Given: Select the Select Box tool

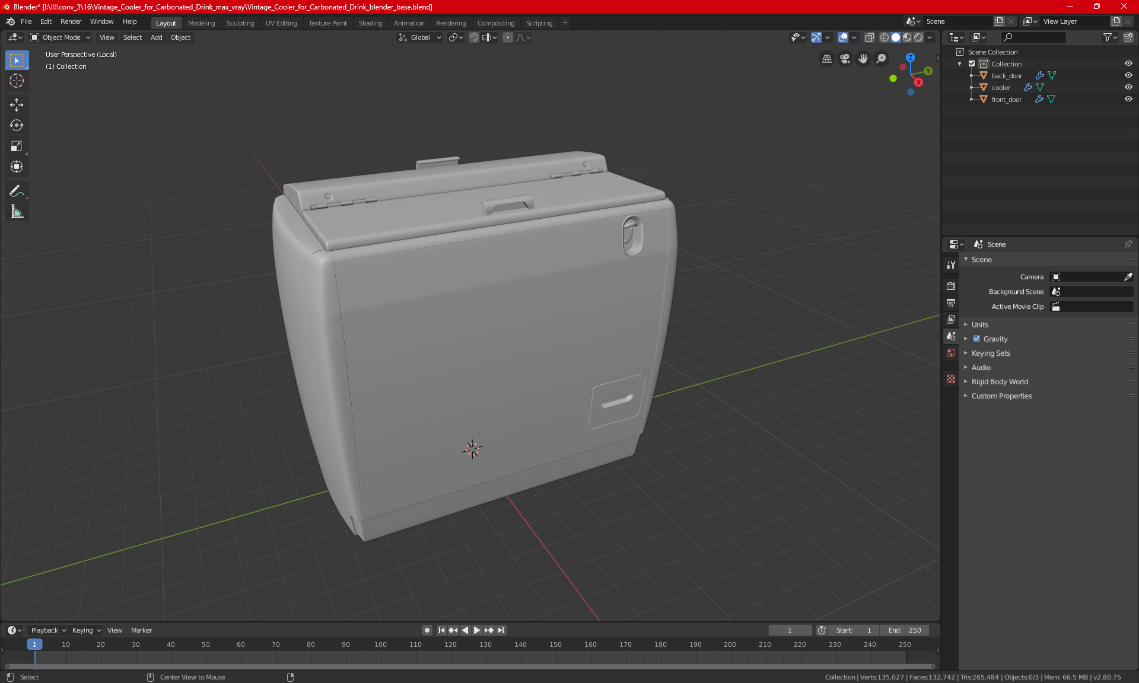Looking at the screenshot, I should click(17, 60).
